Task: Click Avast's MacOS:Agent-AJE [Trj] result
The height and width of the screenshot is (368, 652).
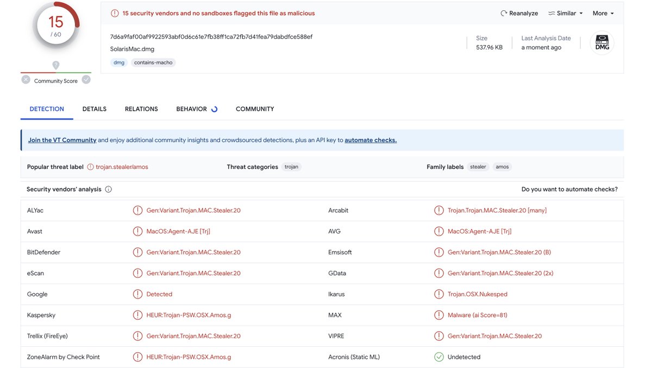Action: [178, 231]
